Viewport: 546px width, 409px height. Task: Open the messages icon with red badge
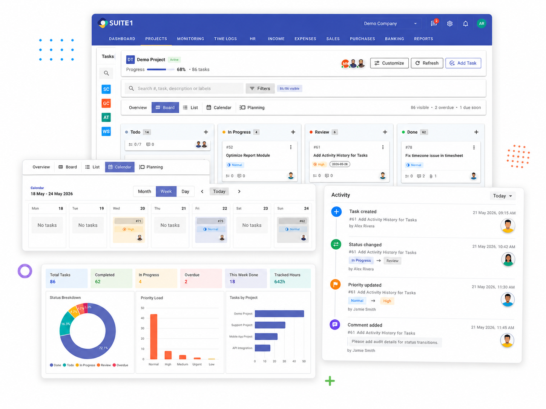point(434,23)
